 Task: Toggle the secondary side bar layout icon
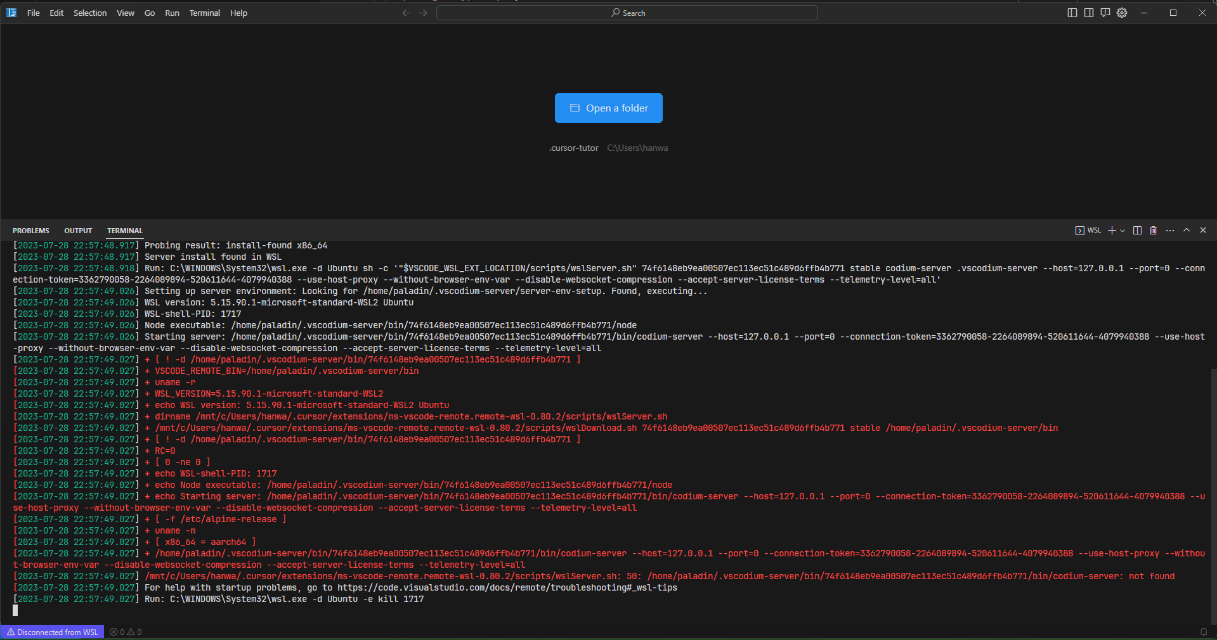coord(1088,12)
